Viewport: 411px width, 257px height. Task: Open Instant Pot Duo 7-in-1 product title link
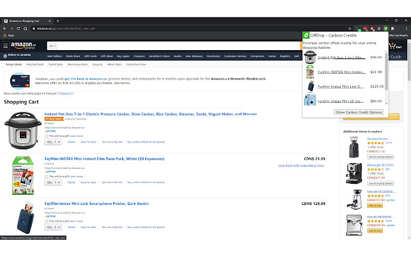[151, 114]
